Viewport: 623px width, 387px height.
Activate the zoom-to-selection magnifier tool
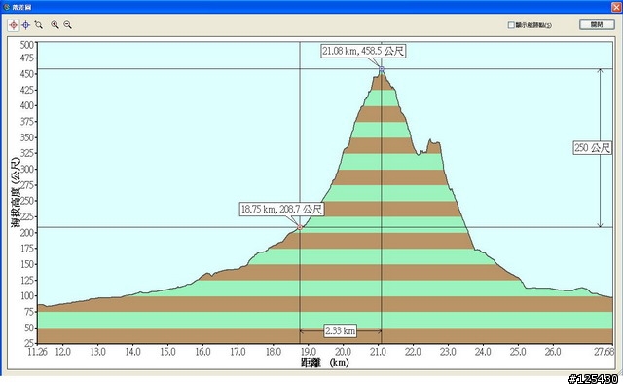point(39,25)
